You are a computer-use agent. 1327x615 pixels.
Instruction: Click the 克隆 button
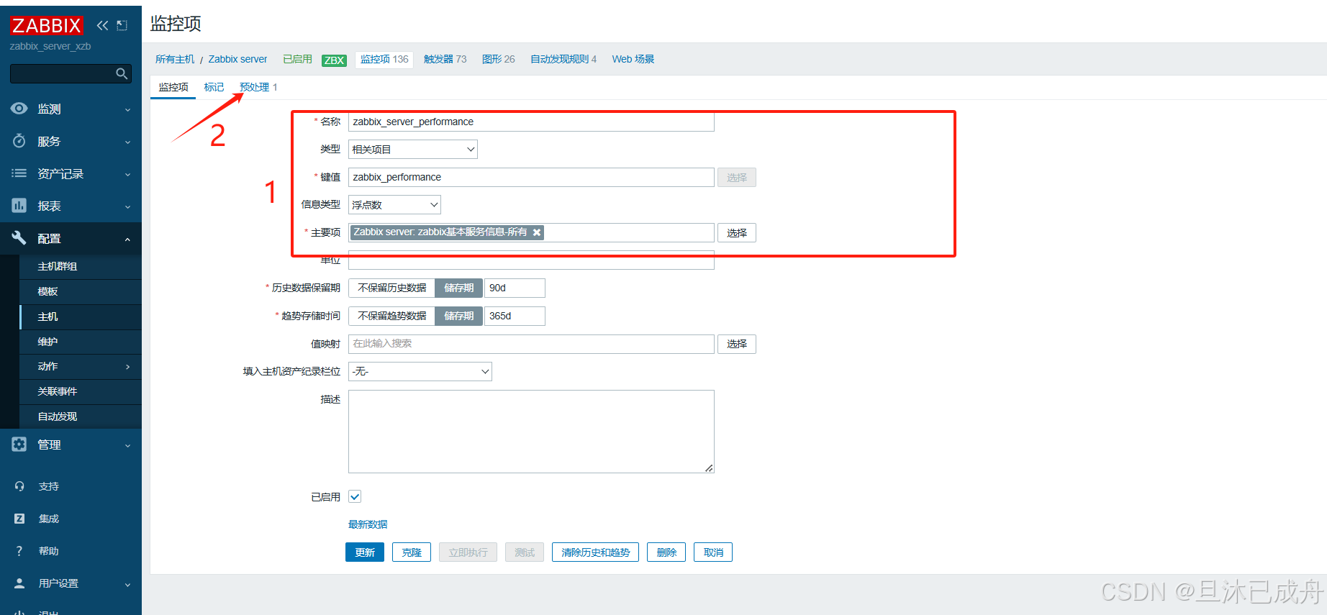412,552
